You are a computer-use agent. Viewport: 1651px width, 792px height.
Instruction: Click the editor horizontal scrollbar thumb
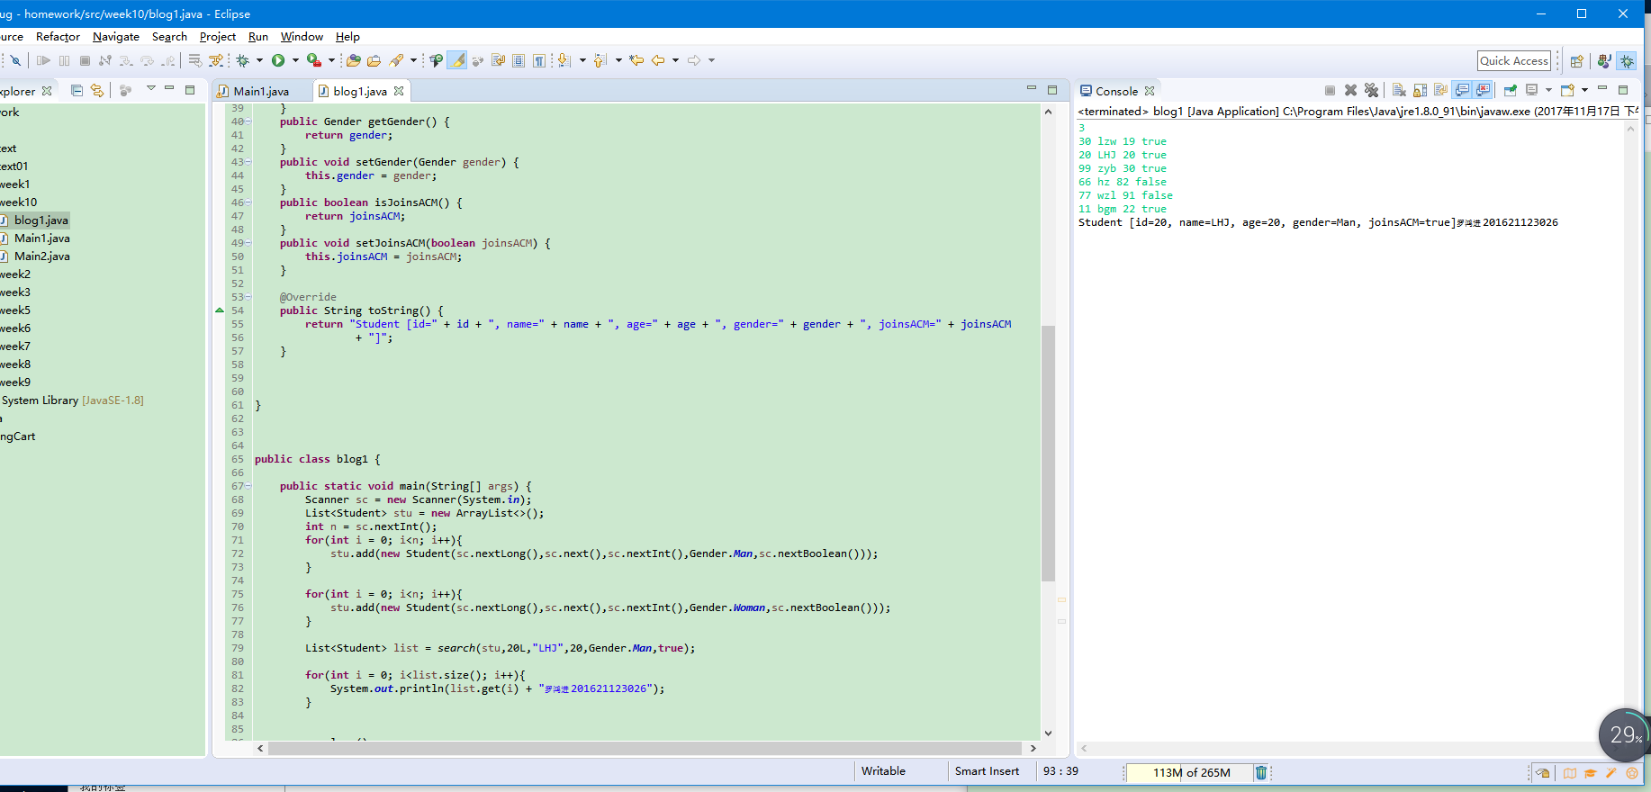[x=645, y=748]
